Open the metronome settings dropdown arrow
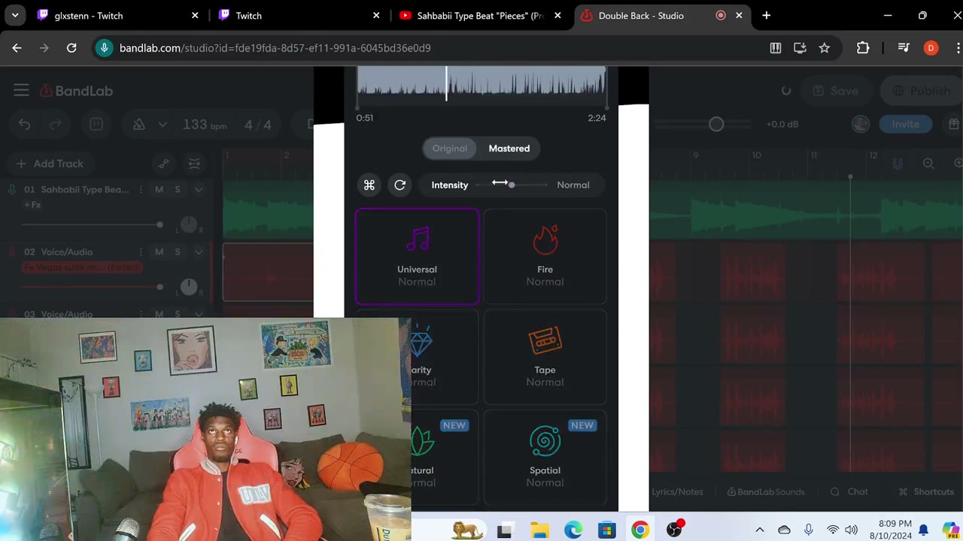 (x=163, y=125)
